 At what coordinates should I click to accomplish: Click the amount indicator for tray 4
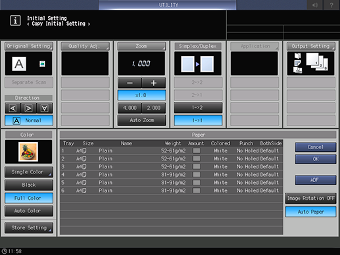(x=197, y=175)
